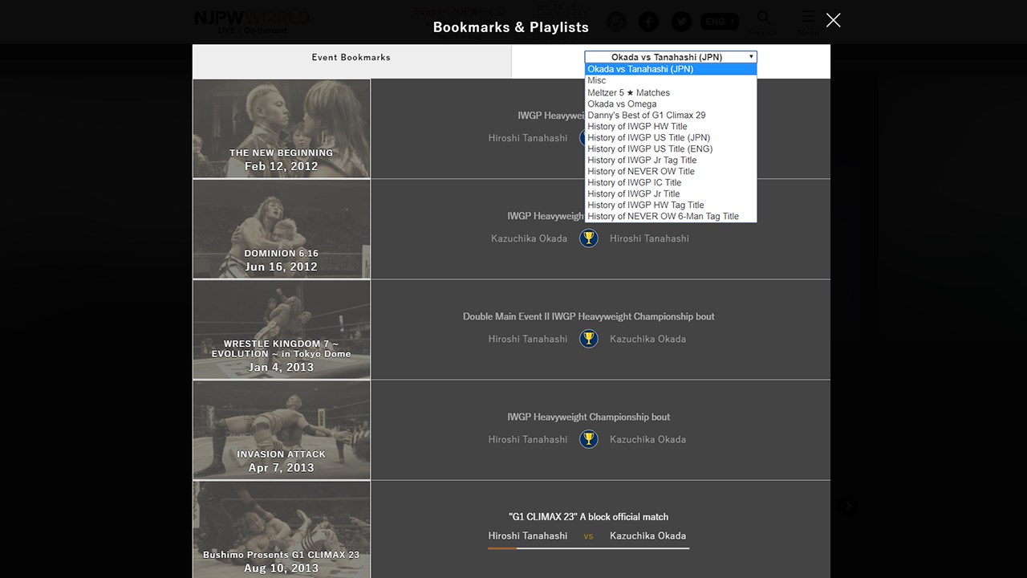The height and width of the screenshot is (578, 1027).
Task: Select highlighted Okada vs Tanahashi (JPN) option
Action: [671, 69]
